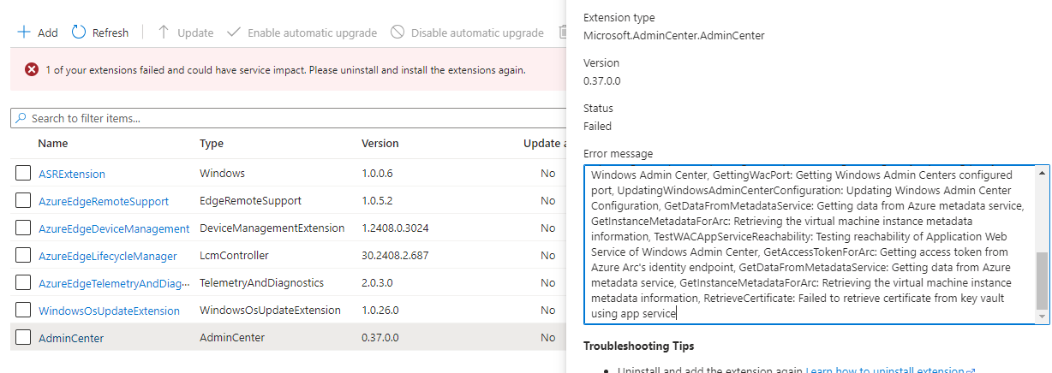This screenshot has width=1052, height=373.
Task: Click Disable automatic upgrade text
Action: coord(477,33)
